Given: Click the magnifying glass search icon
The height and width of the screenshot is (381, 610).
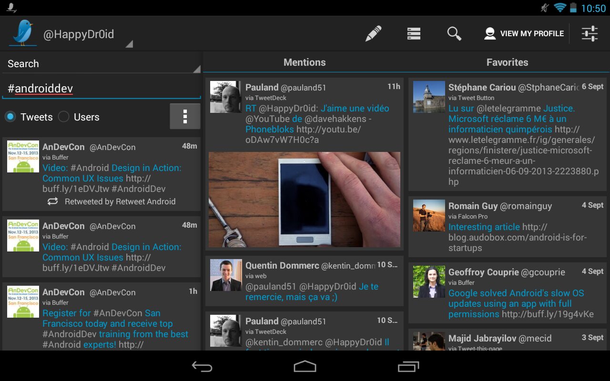Looking at the screenshot, I should click(x=454, y=34).
